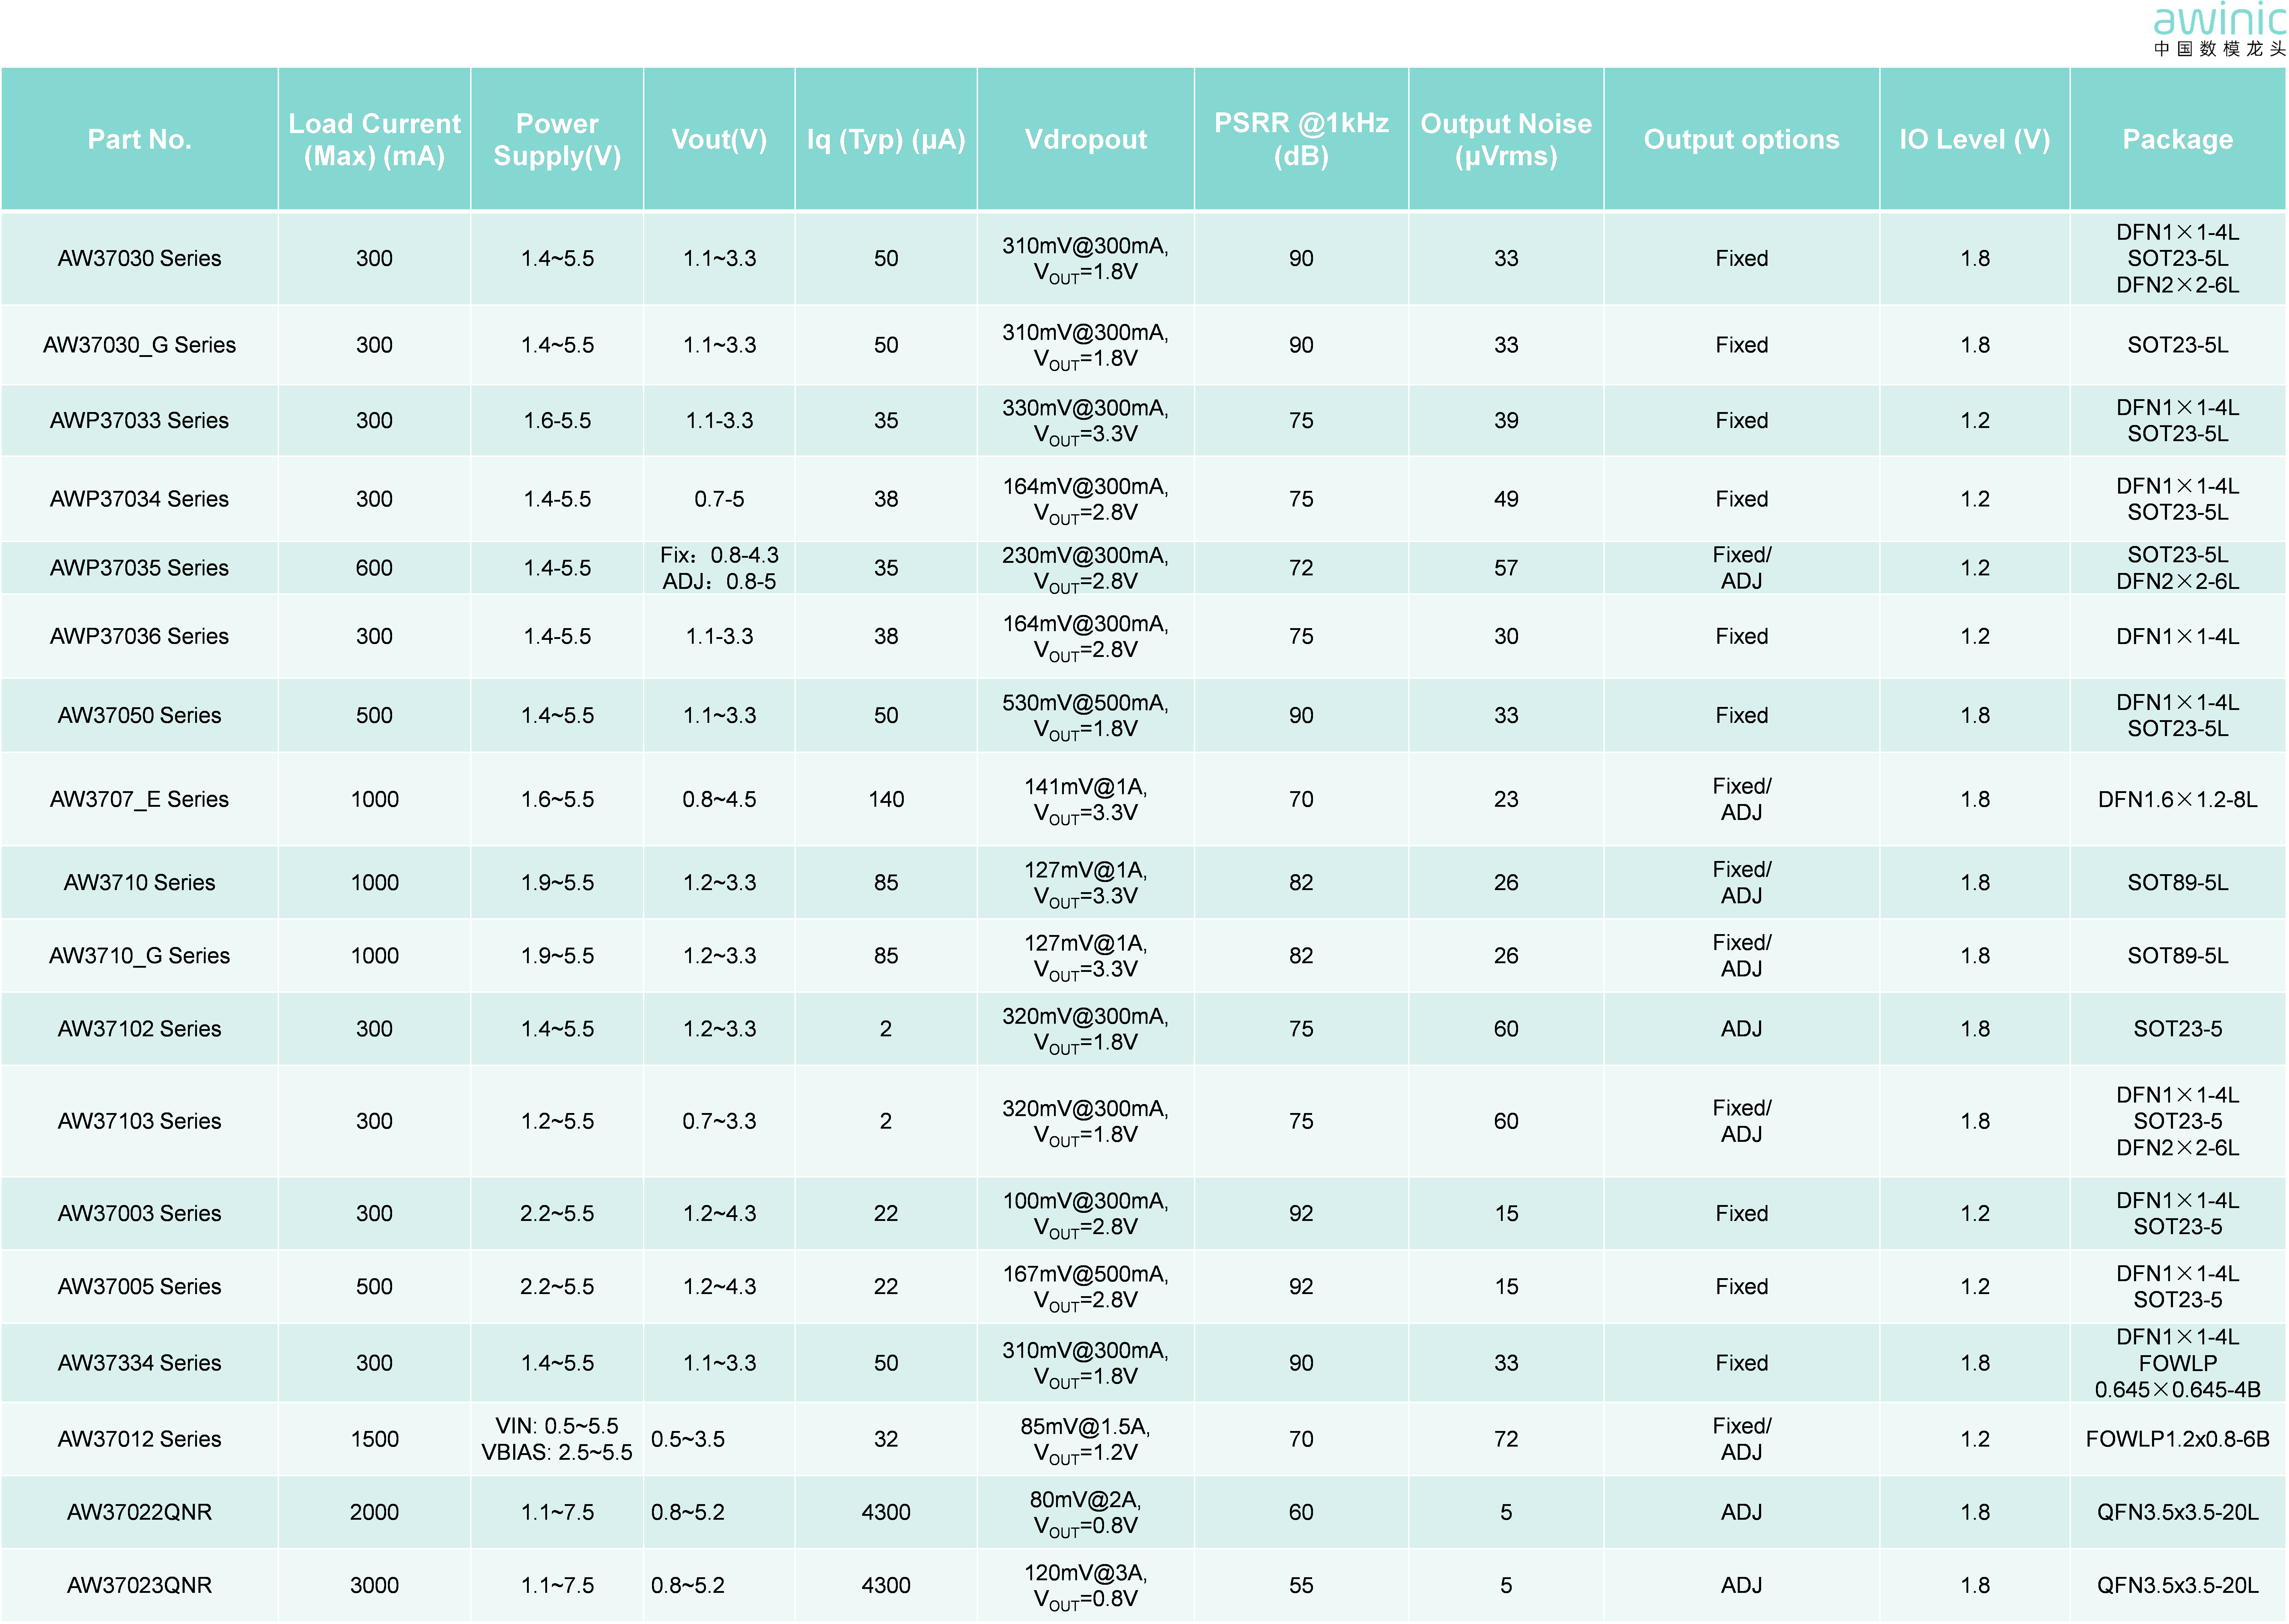The height and width of the screenshot is (1624, 2289).
Task: Select the output noise 72 for AW37012
Action: point(1506,1439)
